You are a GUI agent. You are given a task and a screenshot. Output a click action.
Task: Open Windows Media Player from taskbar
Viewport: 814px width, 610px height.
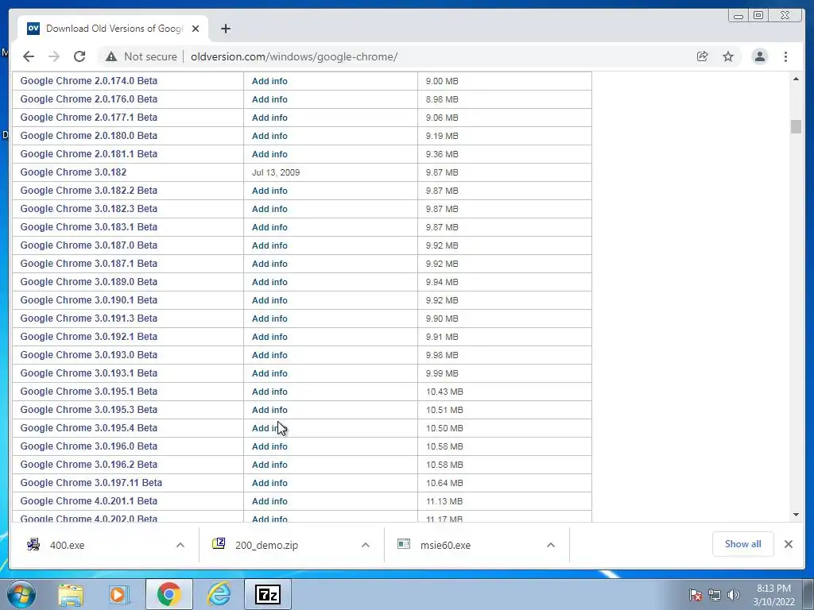click(x=119, y=594)
